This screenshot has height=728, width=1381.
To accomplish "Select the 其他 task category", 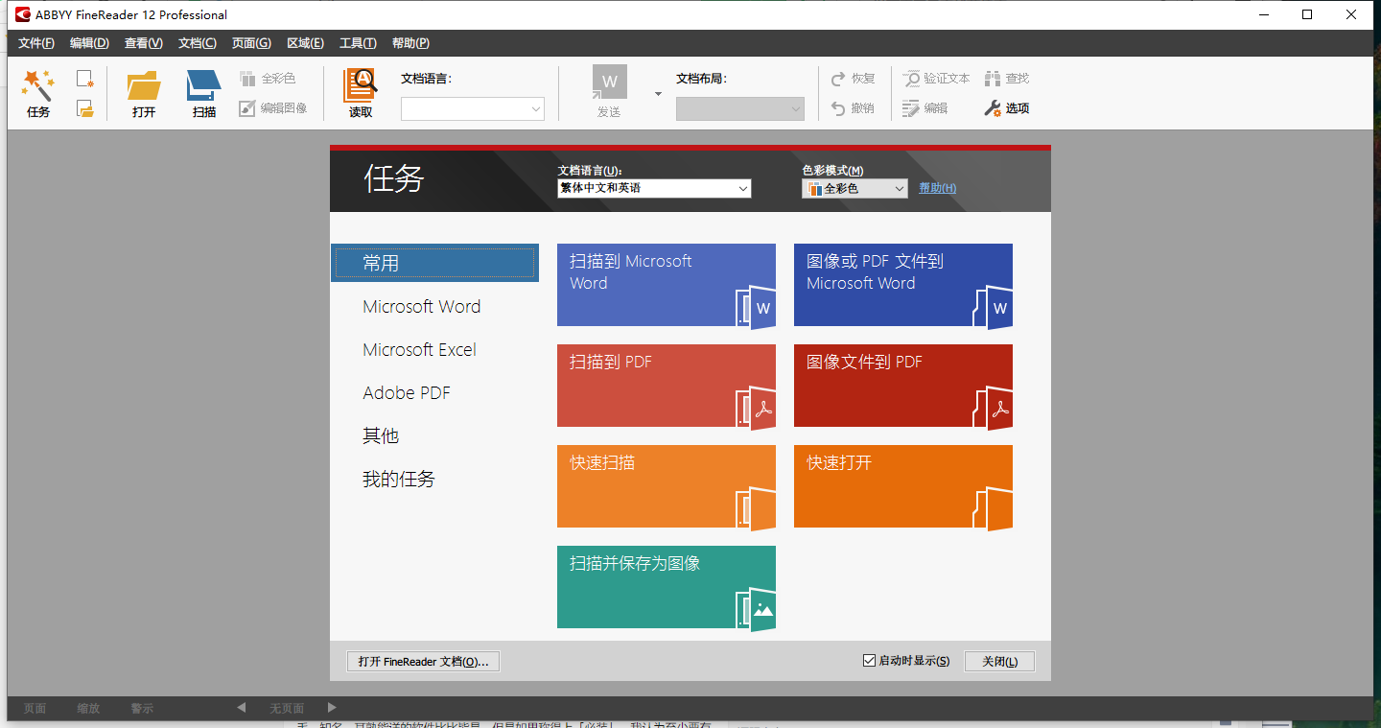I will [381, 435].
